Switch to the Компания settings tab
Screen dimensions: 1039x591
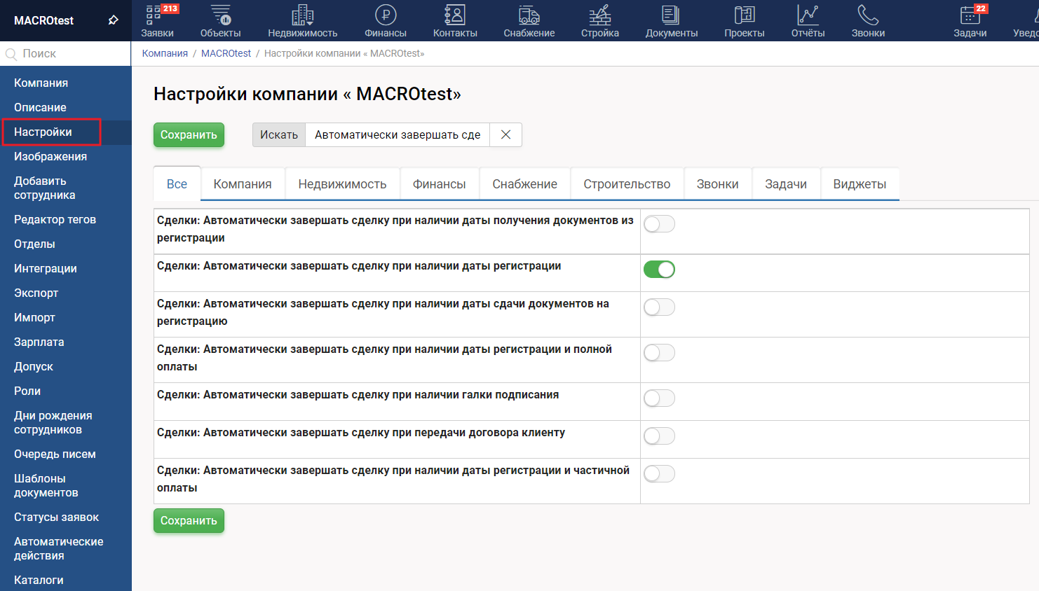pyautogui.click(x=243, y=184)
